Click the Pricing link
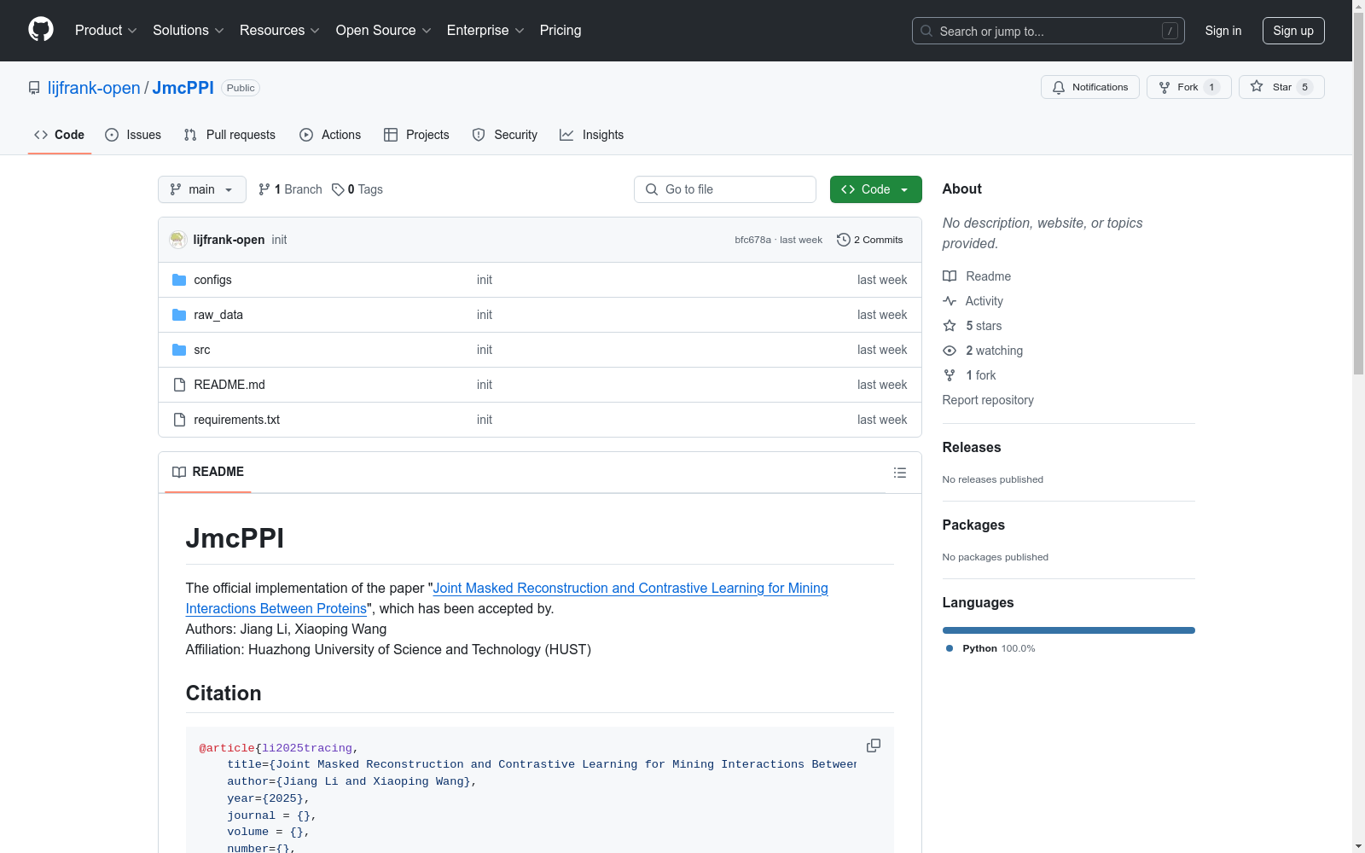This screenshot has height=853, width=1365. pyautogui.click(x=561, y=30)
